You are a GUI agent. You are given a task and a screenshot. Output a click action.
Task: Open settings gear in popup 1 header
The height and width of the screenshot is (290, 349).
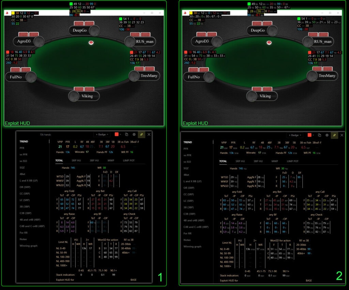pos(134,134)
